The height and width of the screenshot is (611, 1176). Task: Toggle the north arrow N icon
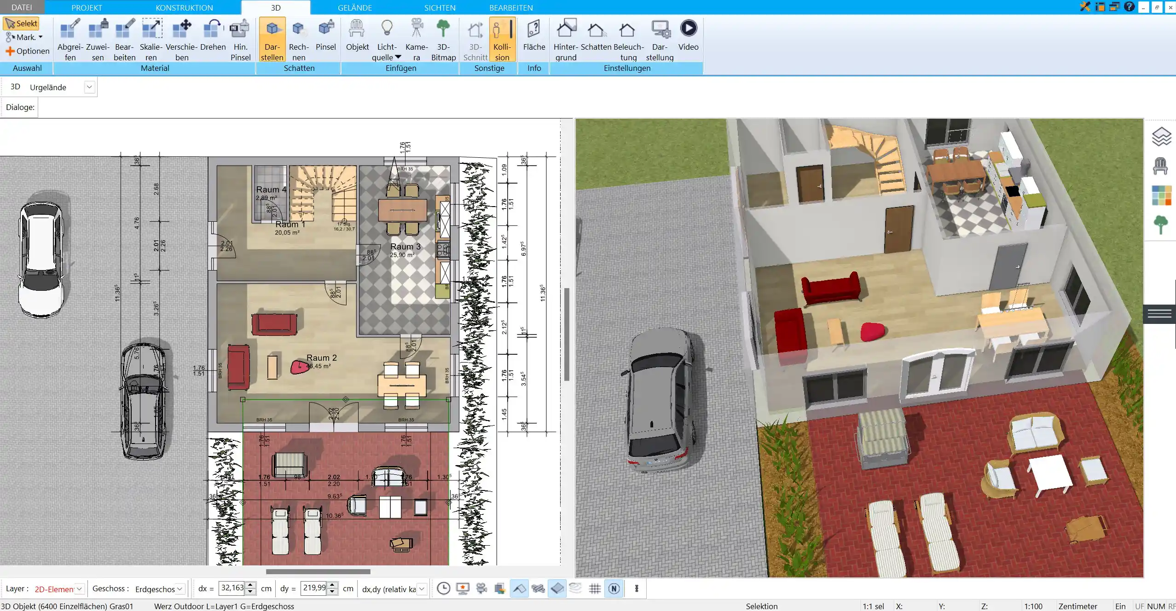(614, 588)
